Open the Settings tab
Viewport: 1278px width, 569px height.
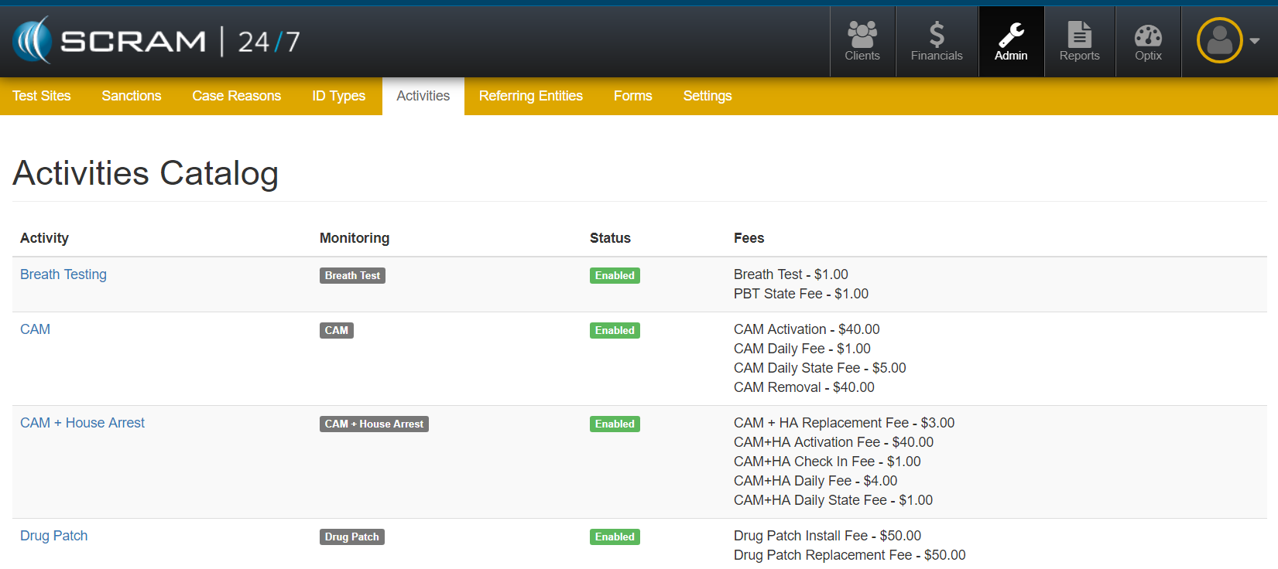pos(707,96)
